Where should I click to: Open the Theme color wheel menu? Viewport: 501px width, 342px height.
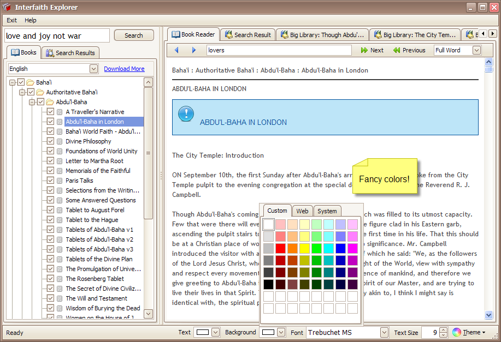pos(457,332)
